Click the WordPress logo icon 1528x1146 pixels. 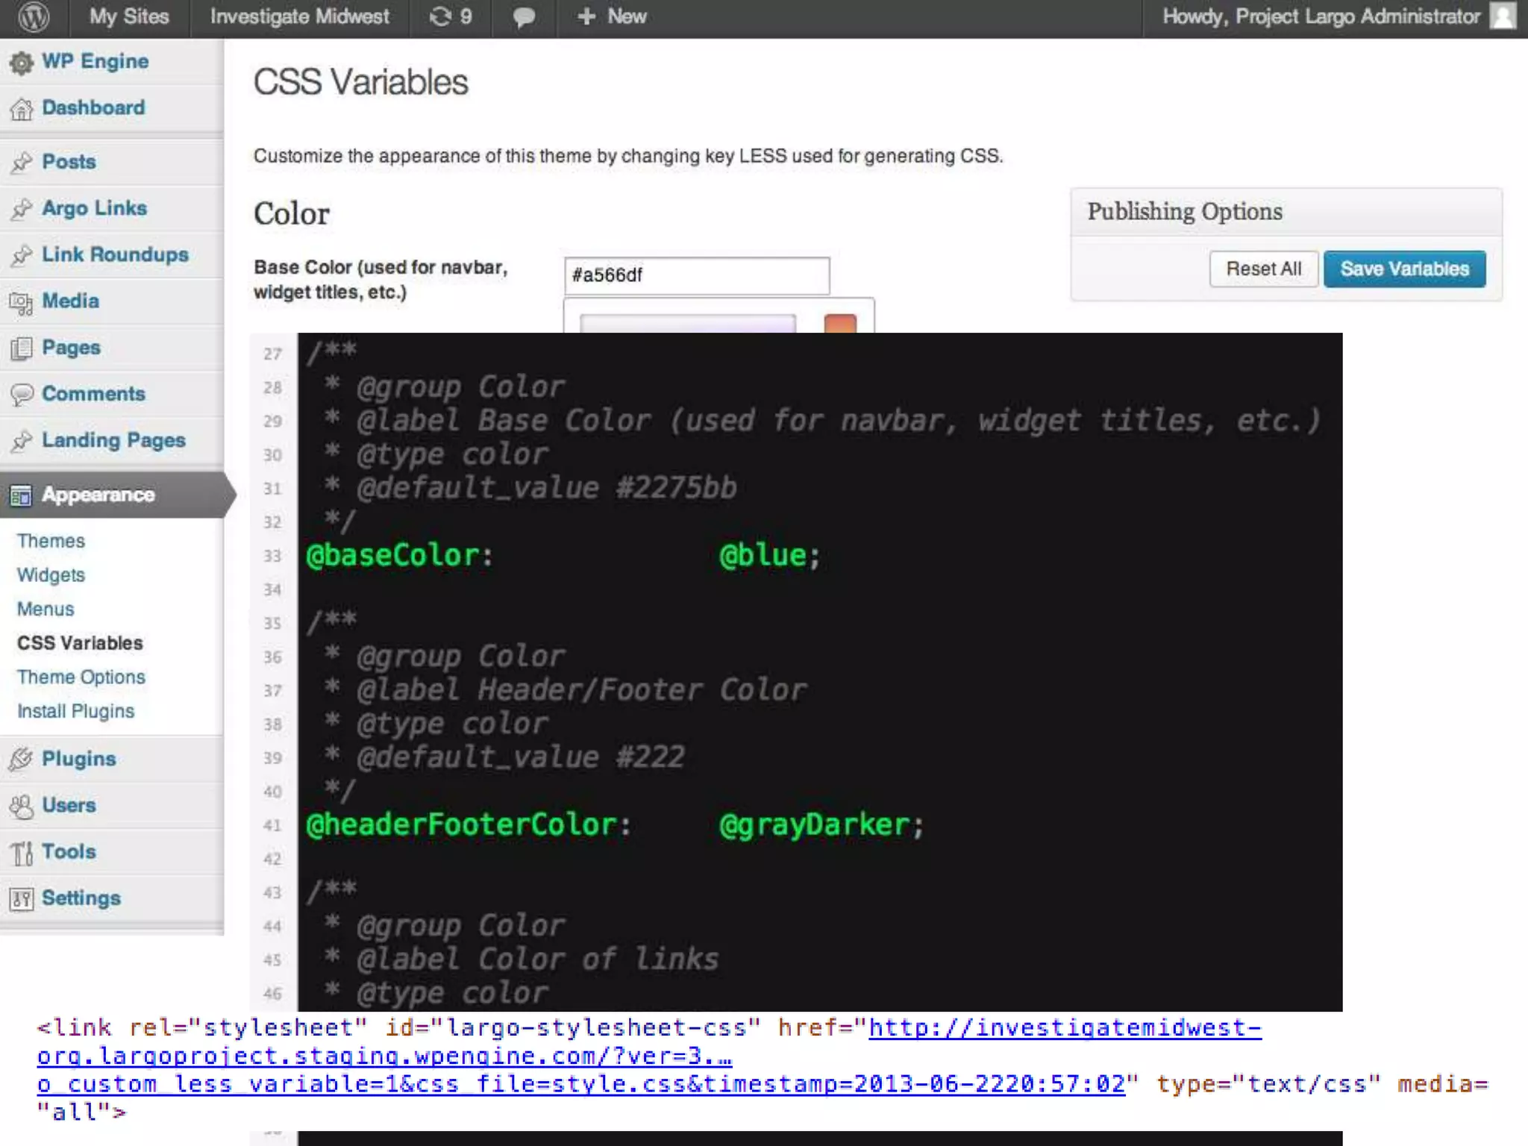34,16
